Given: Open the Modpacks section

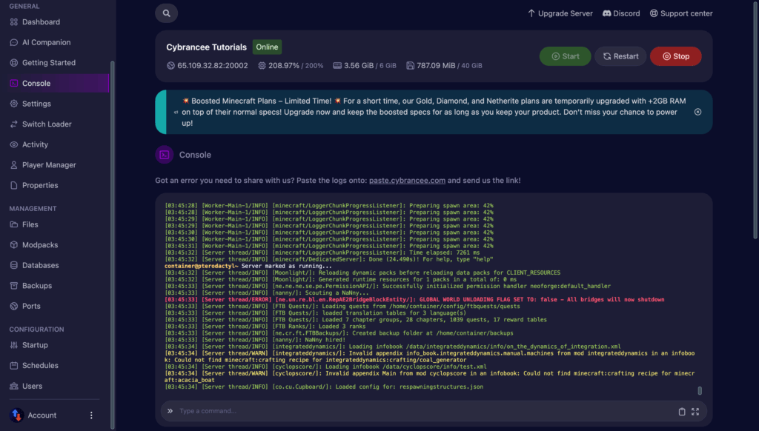Looking at the screenshot, I should (x=41, y=245).
